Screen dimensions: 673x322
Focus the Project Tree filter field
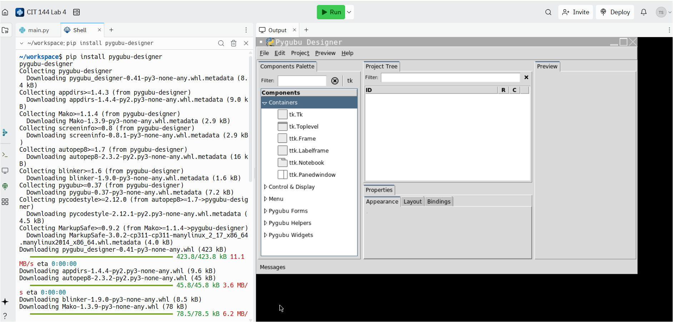(450, 77)
